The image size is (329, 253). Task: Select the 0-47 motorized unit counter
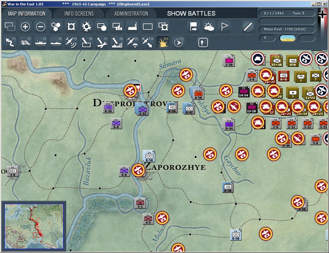189,108
